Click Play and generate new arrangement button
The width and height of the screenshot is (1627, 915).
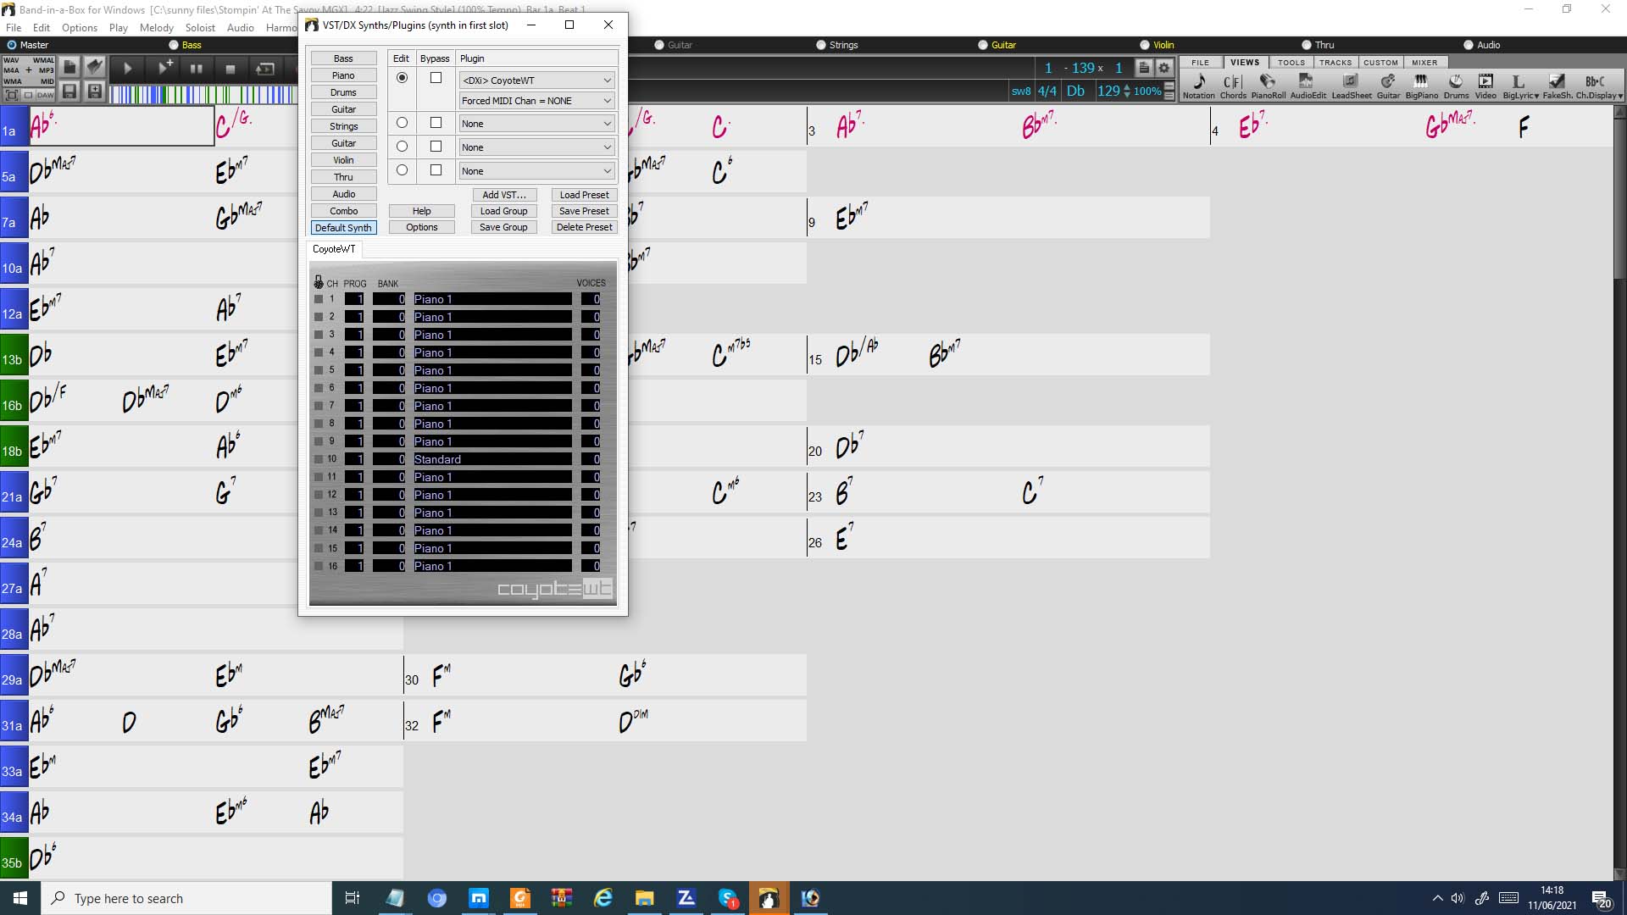pos(164,69)
